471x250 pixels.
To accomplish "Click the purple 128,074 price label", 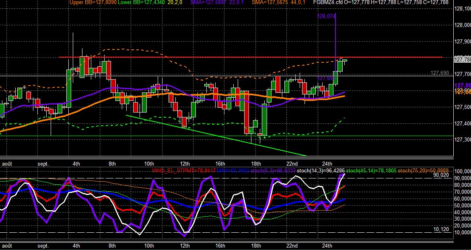I will pyautogui.click(x=326, y=16).
